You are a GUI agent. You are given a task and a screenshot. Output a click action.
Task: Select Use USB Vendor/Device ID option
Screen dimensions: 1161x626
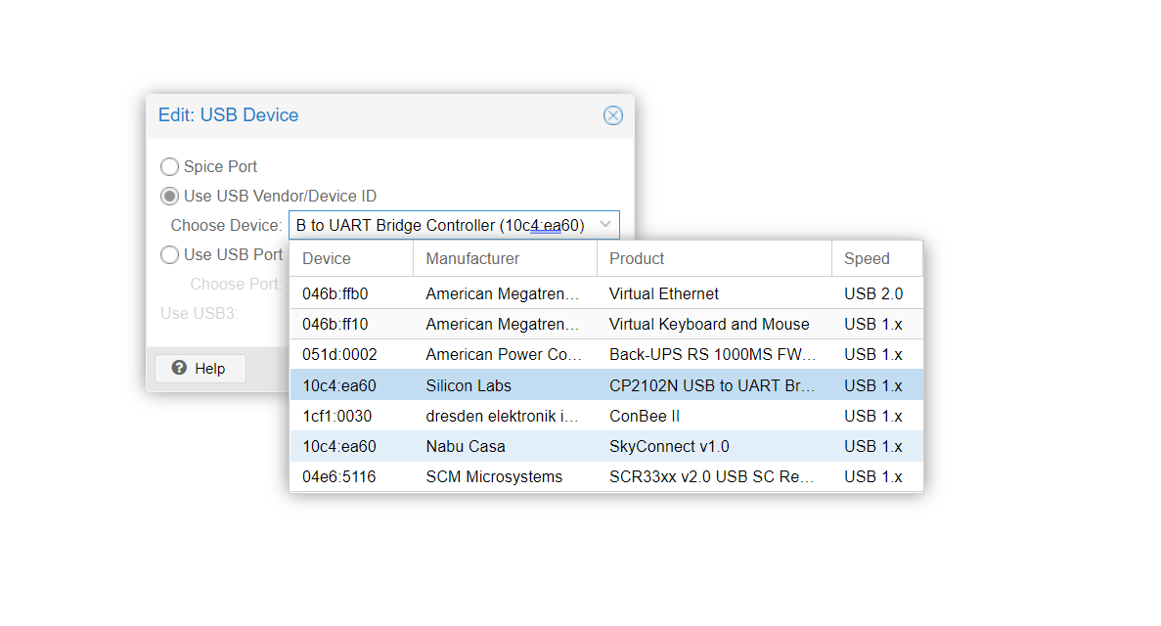point(168,196)
